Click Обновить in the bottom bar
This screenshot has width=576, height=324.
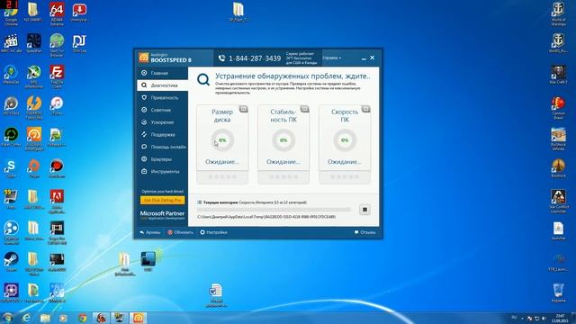[x=180, y=232]
